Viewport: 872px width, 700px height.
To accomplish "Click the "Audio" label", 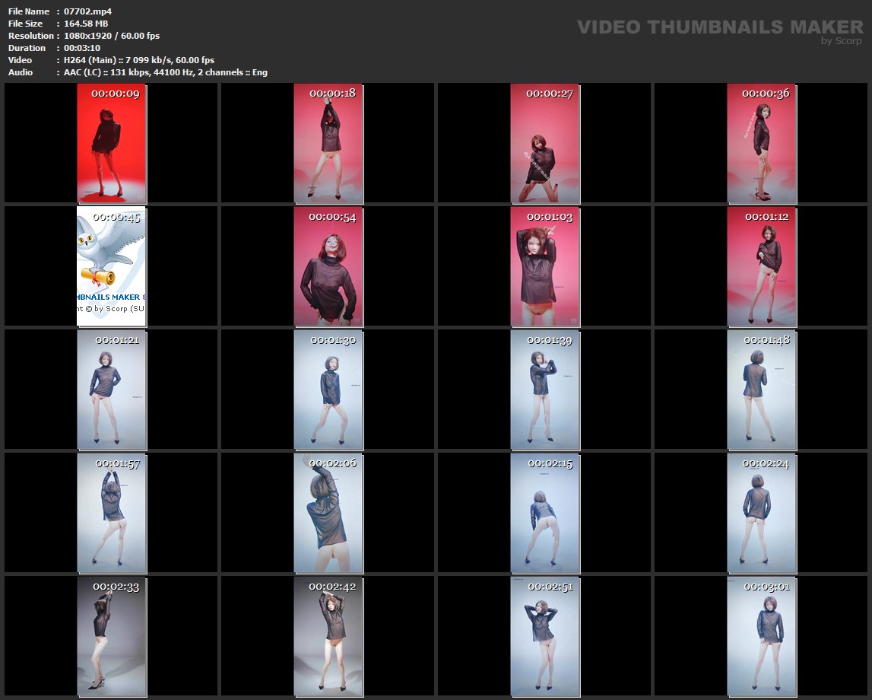I will pyautogui.click(x=21, y=72).
